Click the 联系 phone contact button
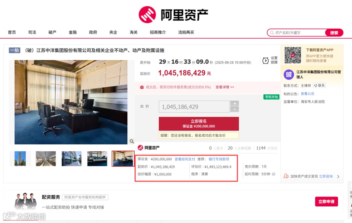This screenshot has width=352, height=223. click(x=319, y=85)
